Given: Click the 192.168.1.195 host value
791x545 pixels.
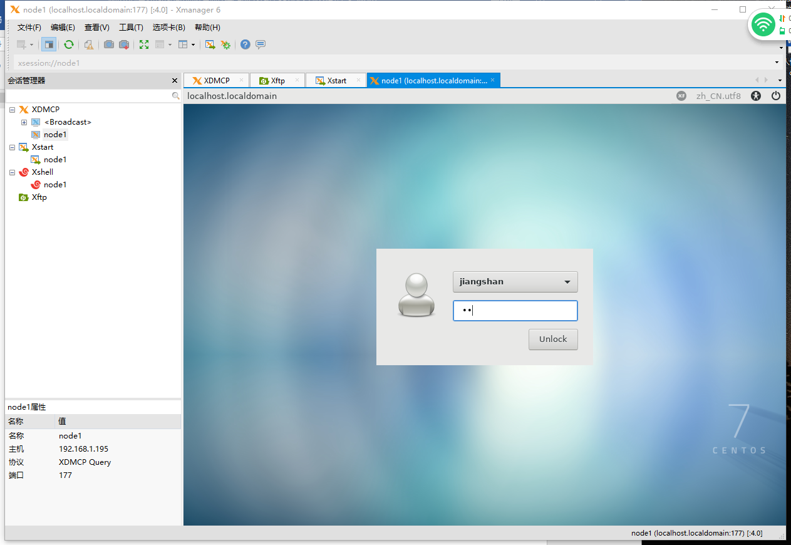Looking at the screenshot, I should pos(83,449).
